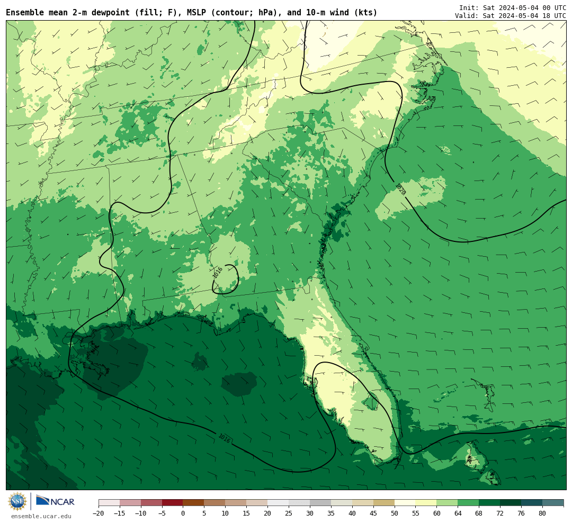
Task: Click the colorbar label 64
Action: coord(458,513)
